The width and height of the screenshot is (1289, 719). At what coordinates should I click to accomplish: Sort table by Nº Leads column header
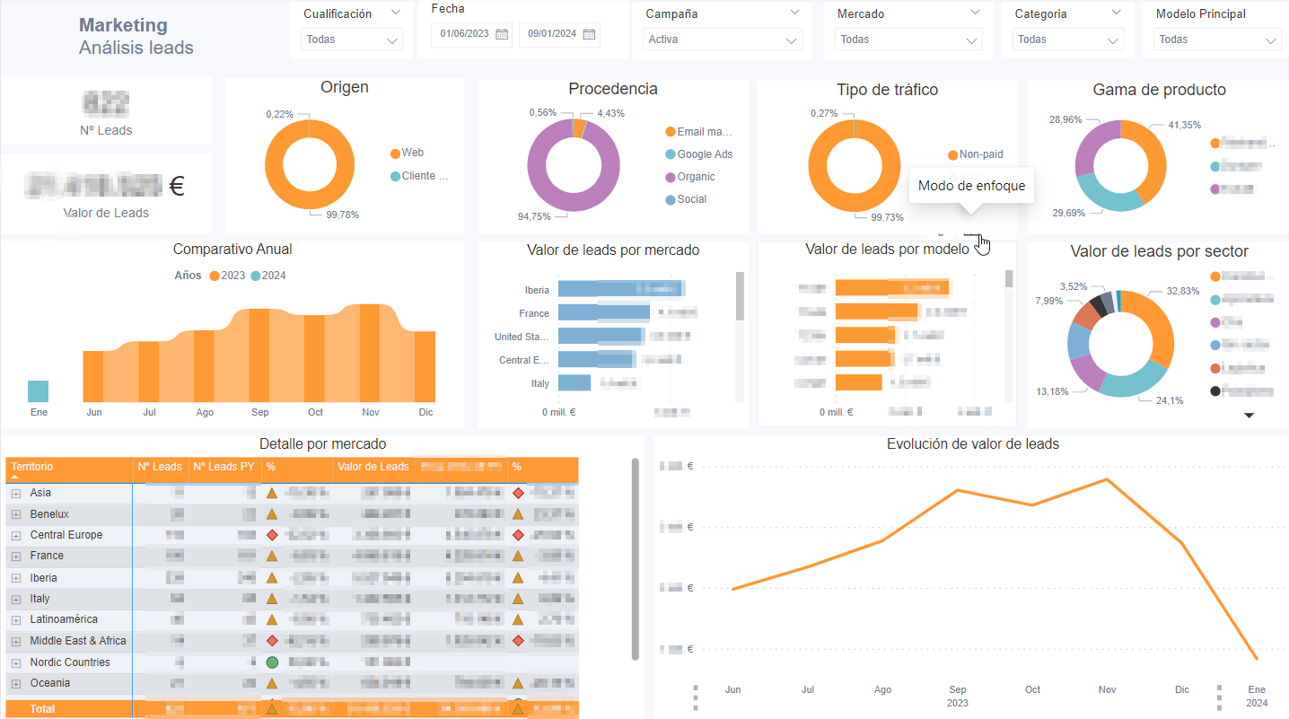(x=160, y=467)
